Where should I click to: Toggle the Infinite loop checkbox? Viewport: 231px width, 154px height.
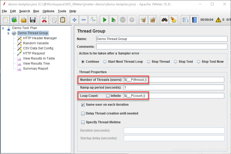point(108,96)
